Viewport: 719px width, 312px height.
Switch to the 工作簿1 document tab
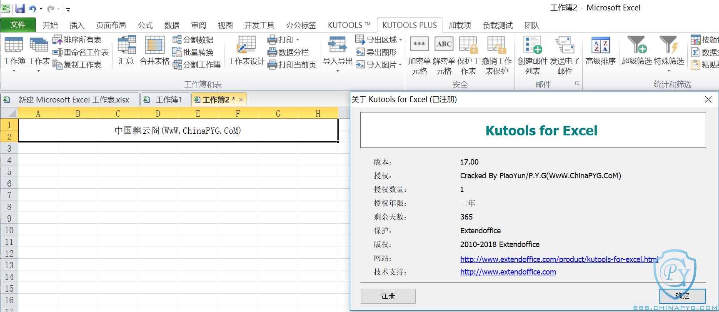pyautogui.click(x=165, y=100)
